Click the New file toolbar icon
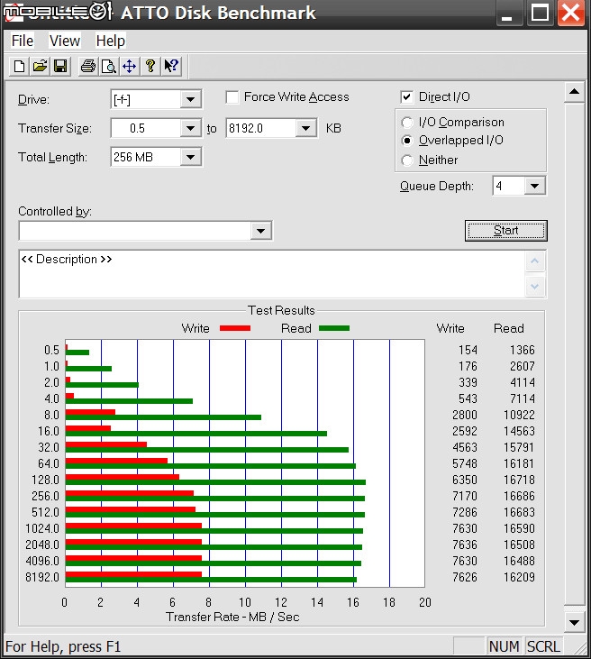Image resolution: width=591 pixels, height=659 pixels. (19, 67)
